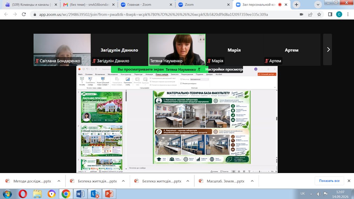Bookmark this page with the star icon

(319, 14)
